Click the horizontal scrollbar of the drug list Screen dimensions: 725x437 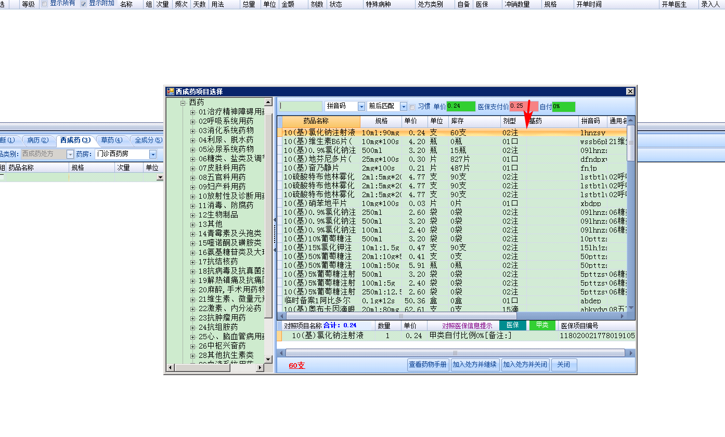(x=401, y=316)
